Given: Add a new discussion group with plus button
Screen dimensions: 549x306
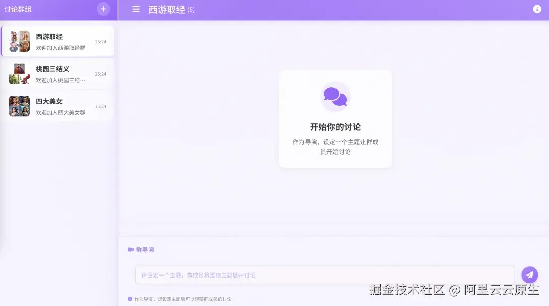Looking at the screenshot, I should pos(103,9).
